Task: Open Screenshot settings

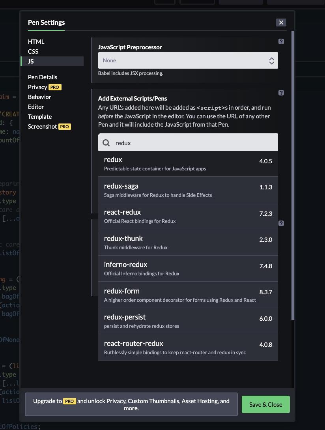Action: (x=42, y=127)
